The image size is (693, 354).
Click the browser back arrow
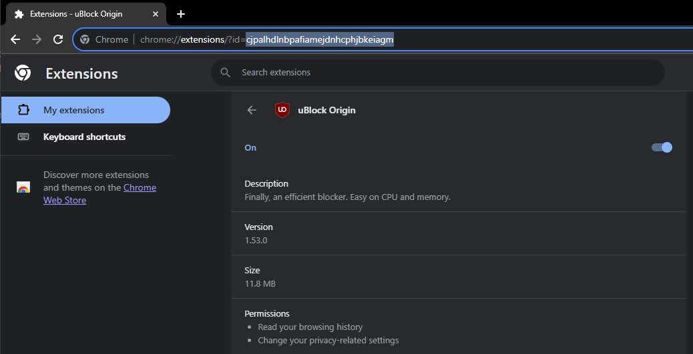click(x=15, y=40)
